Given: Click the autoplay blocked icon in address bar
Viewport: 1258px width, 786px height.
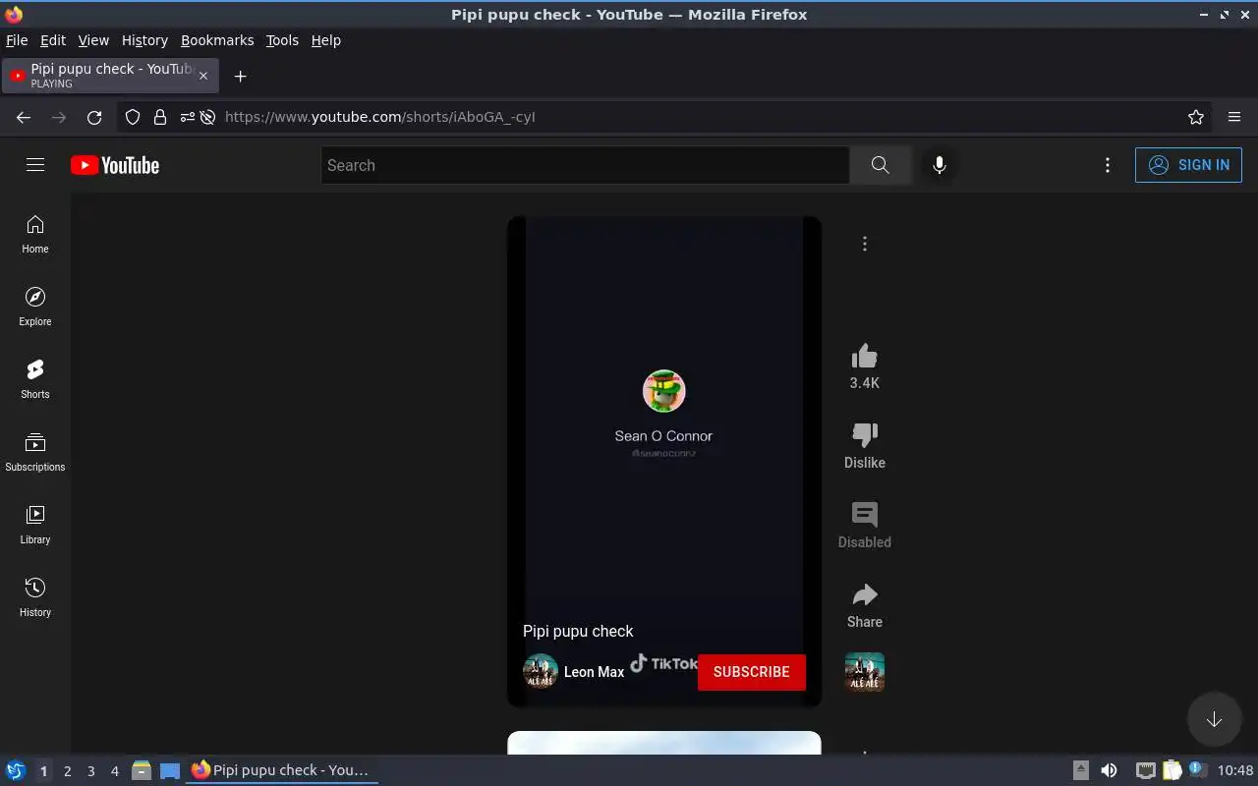Looking at the screenshot, I should click(x=207, y=117).
